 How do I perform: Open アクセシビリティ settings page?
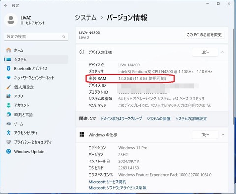(36, 133)
